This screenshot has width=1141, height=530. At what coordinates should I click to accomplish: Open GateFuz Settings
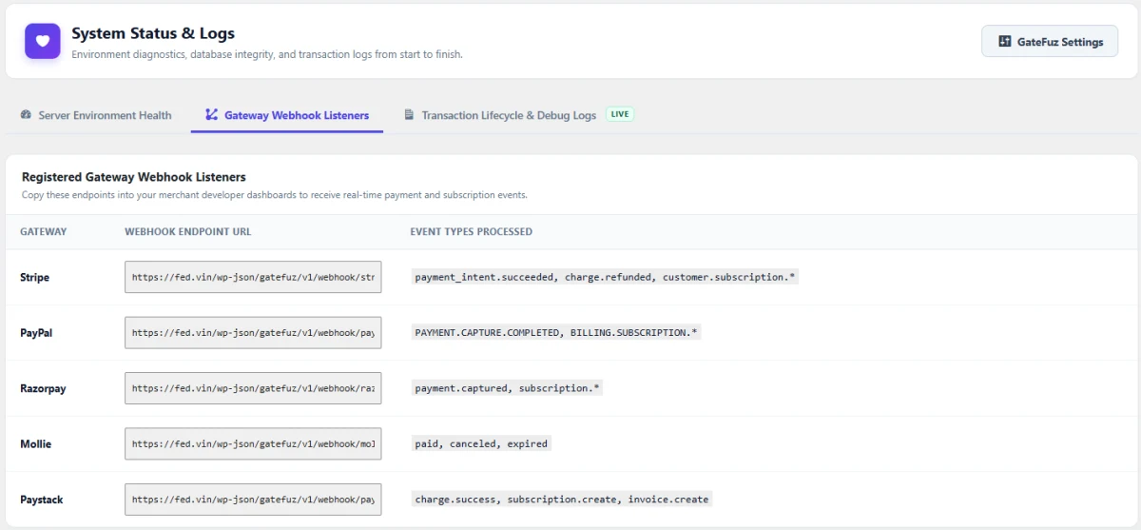1050,42
